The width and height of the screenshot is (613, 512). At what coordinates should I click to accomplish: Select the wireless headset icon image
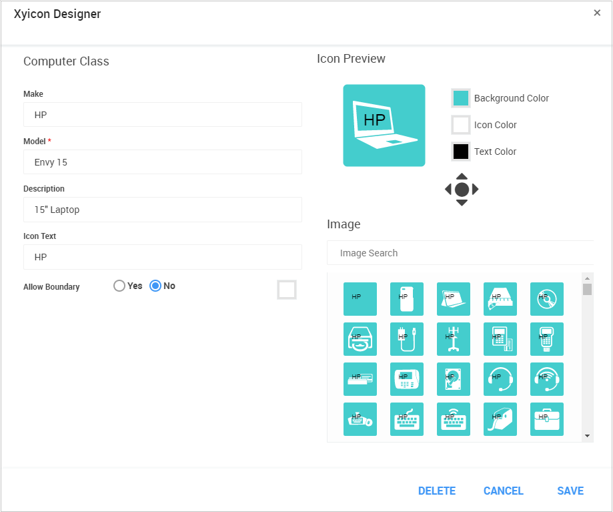click(546, 379)
